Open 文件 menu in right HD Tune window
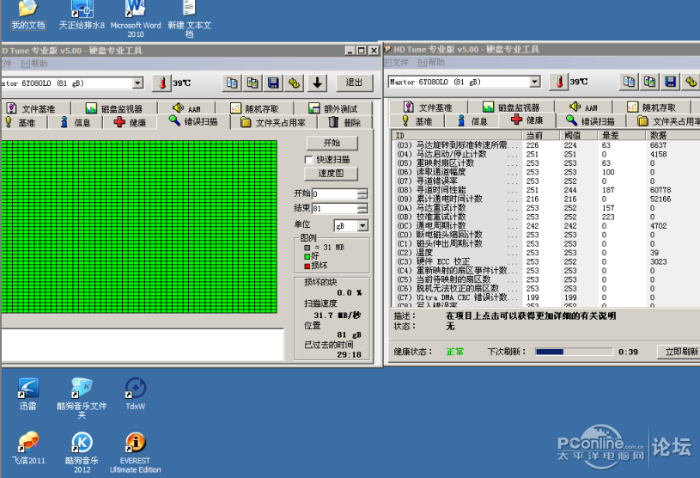Image resolution: width=700 pixels, height=478 pixels. tap(397, 63)
